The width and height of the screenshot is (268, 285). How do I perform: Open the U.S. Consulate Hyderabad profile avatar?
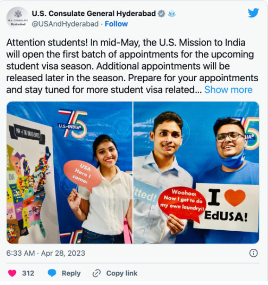click(x=18, y=19)
